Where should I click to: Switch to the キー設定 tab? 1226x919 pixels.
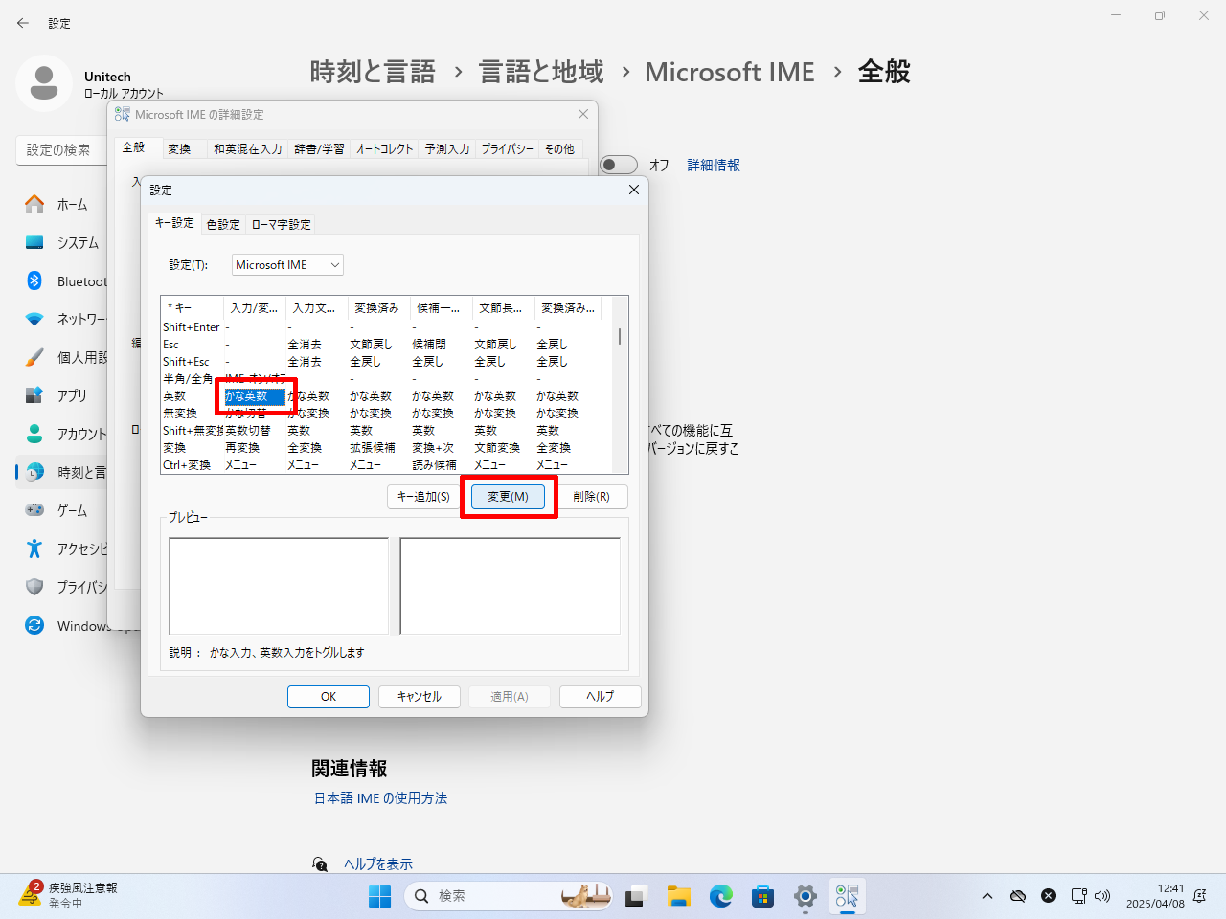(174, 222)
